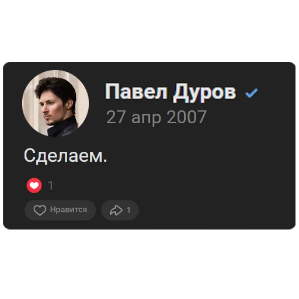
Task: Click the word Павел in the author name
Action: click(136, 91)
